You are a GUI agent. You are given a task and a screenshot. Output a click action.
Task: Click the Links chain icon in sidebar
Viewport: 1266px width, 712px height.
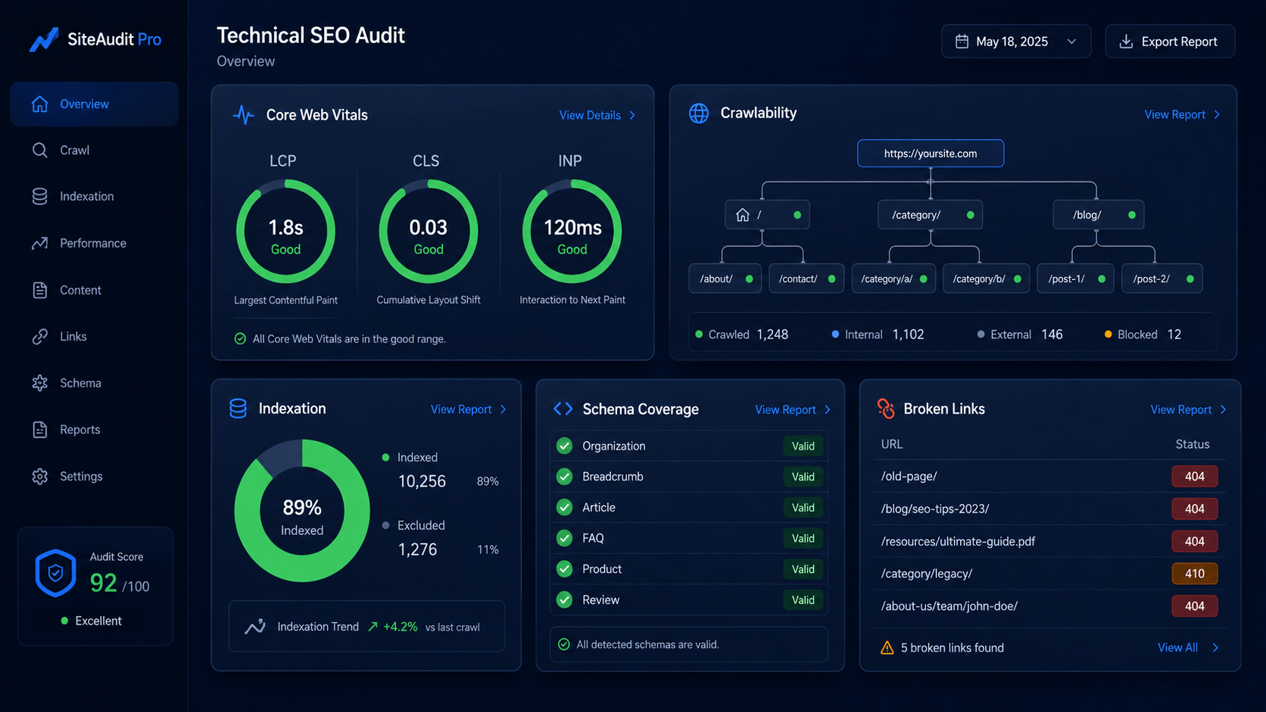(40, 337)
